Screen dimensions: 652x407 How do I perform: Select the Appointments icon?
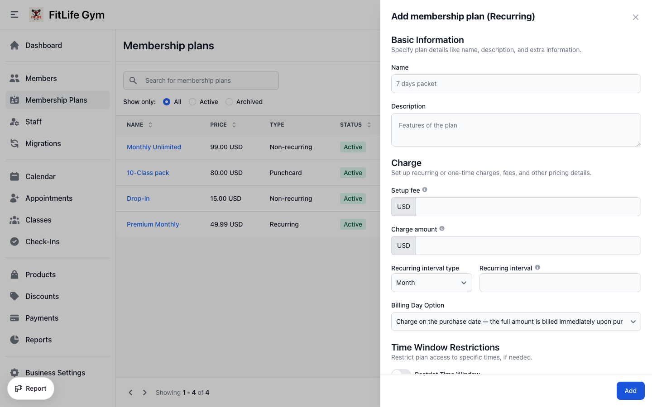coord(14,198)
